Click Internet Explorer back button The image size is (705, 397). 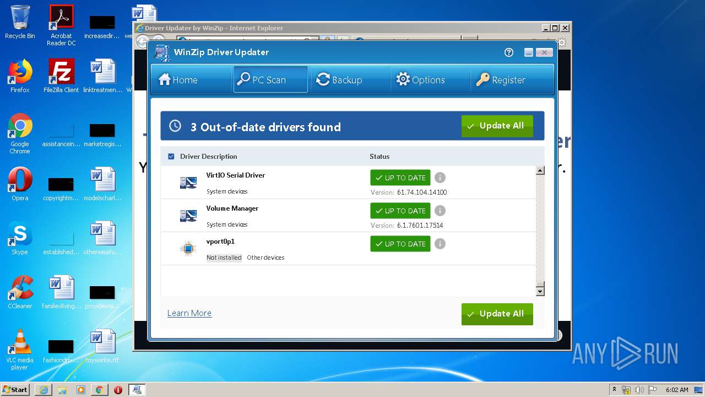pyautogui.click(x=142, y=41)
